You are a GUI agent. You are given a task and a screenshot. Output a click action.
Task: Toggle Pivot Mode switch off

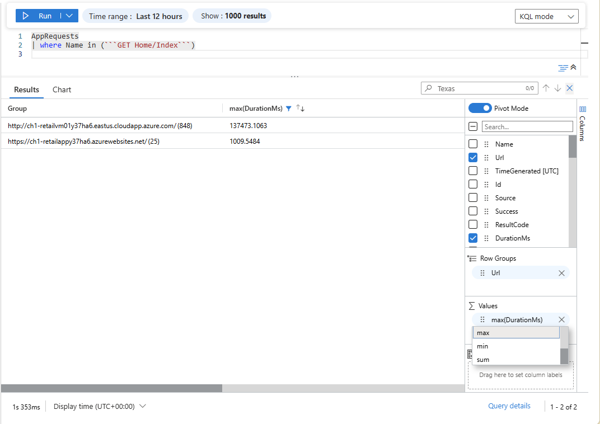480,108
